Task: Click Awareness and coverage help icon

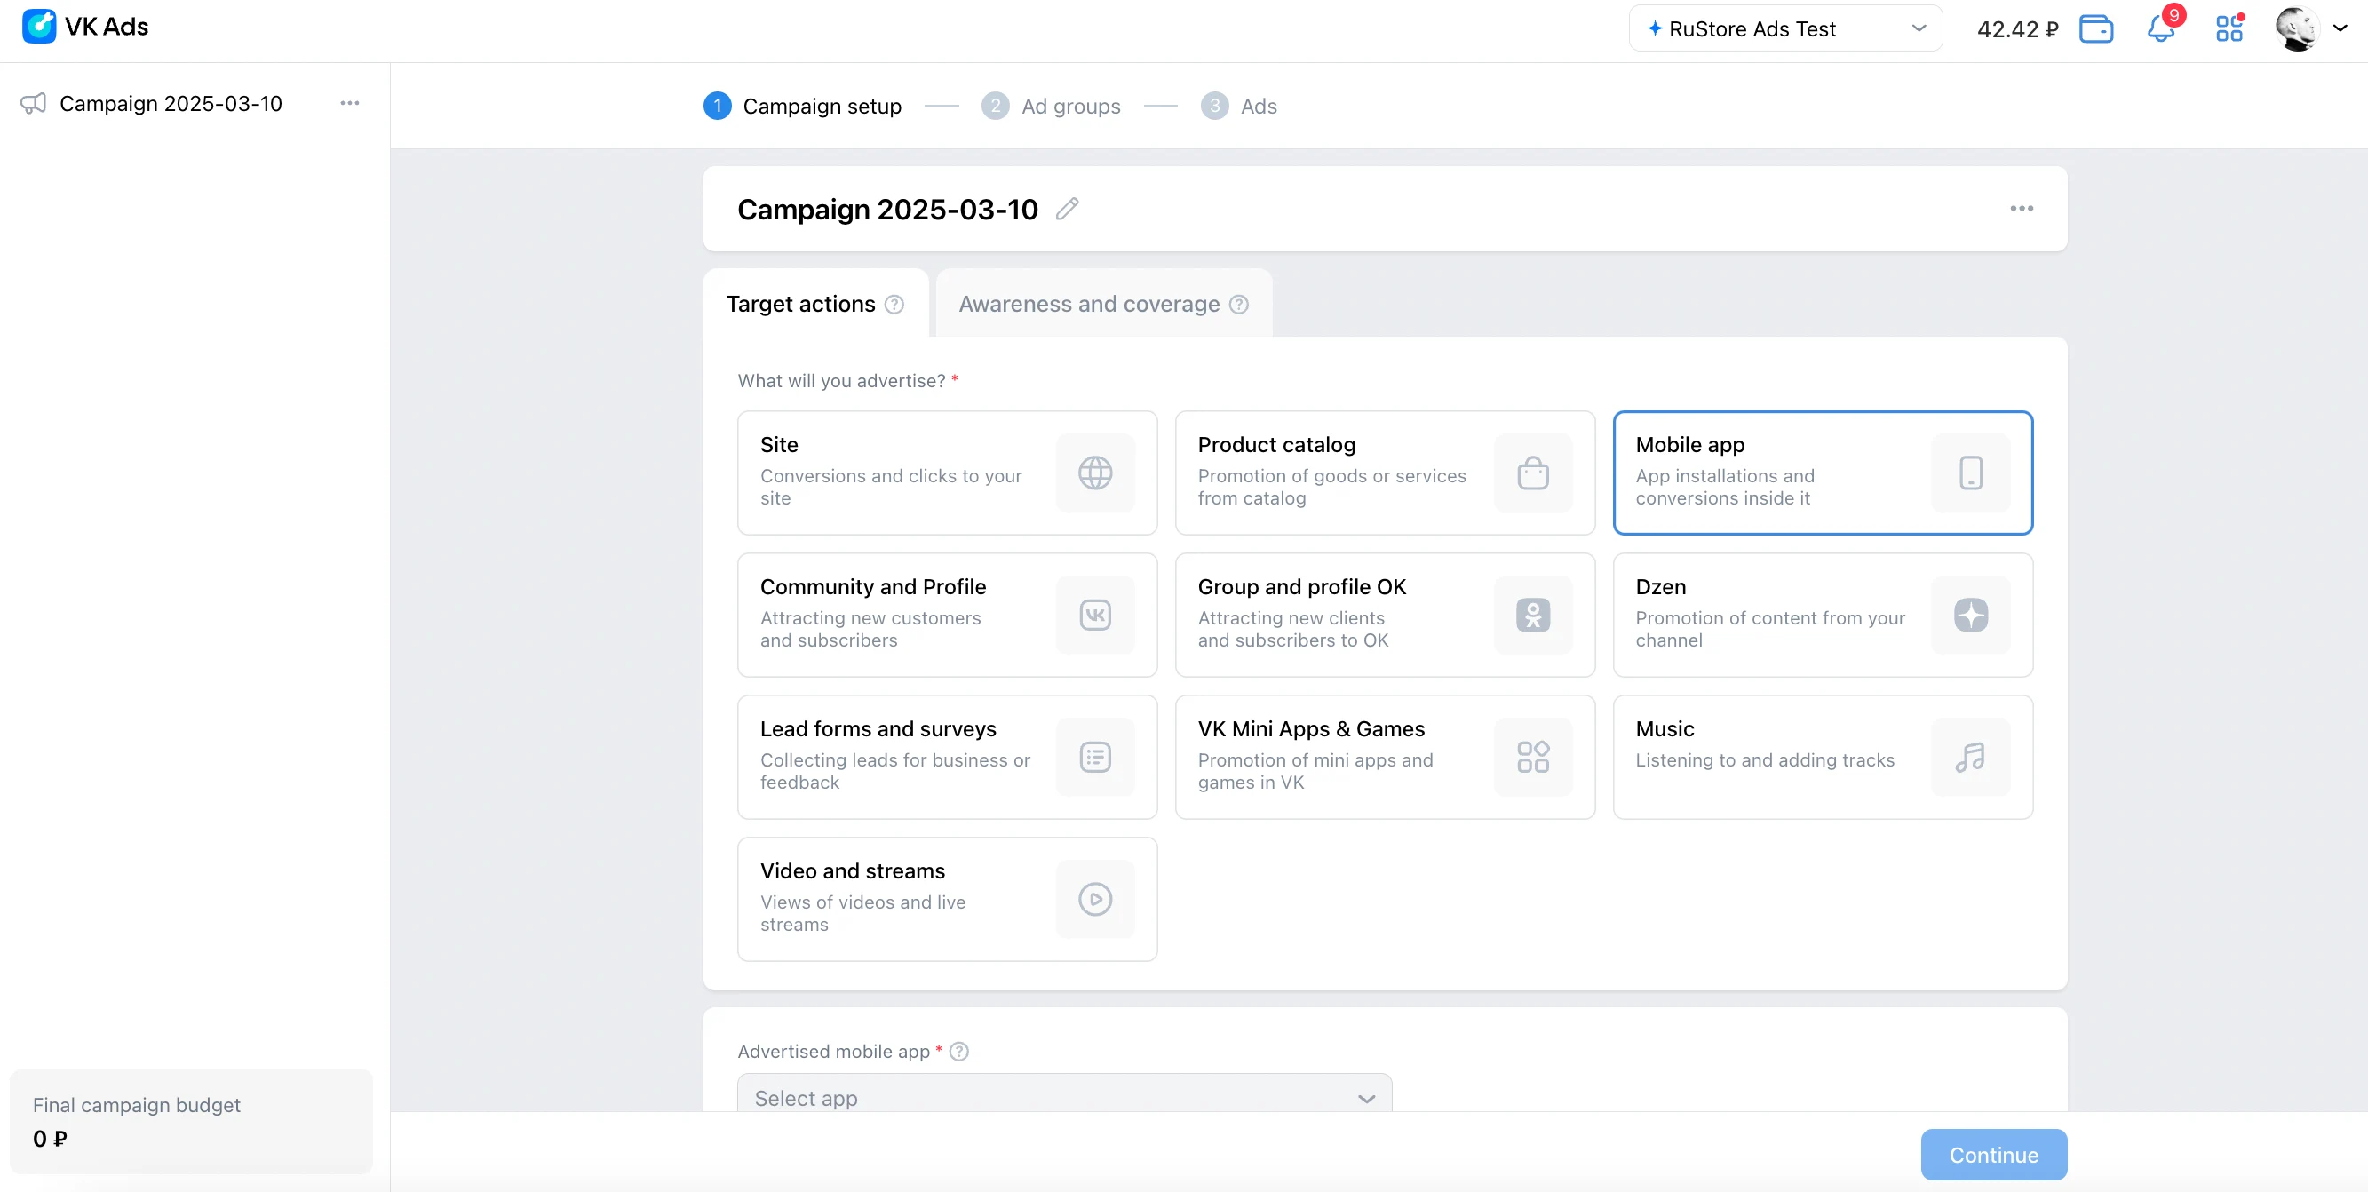Action: pyautogui.click(x=1238, y=304)
